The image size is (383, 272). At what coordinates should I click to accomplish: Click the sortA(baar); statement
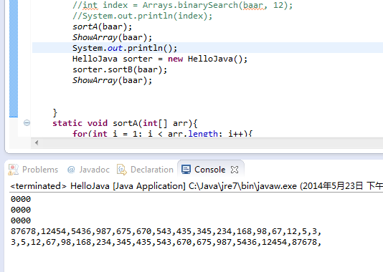pos(102,26)
